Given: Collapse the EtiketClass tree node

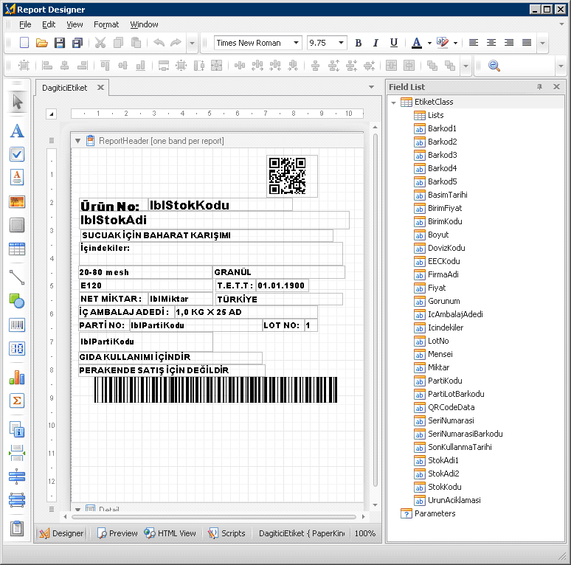Looking at the screenshot, I should click(x=394, y=103).
